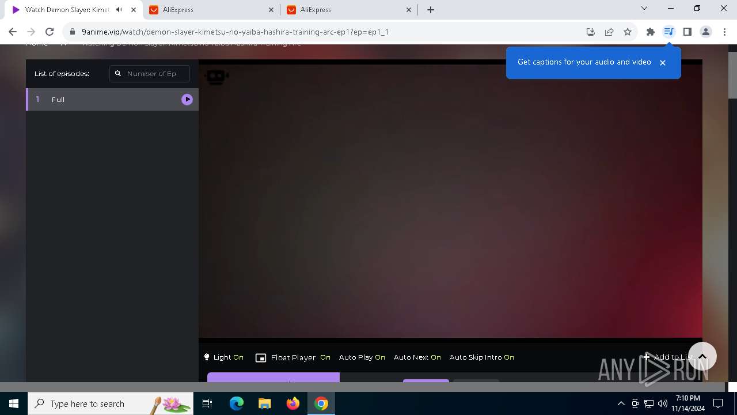Toggle Auto Play On

pyautogui.click(x=362, y=357)
